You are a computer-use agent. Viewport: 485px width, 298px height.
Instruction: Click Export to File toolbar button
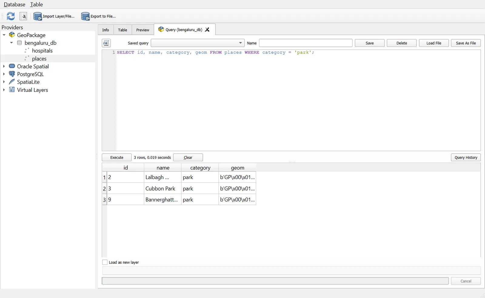tap(99, 16)
